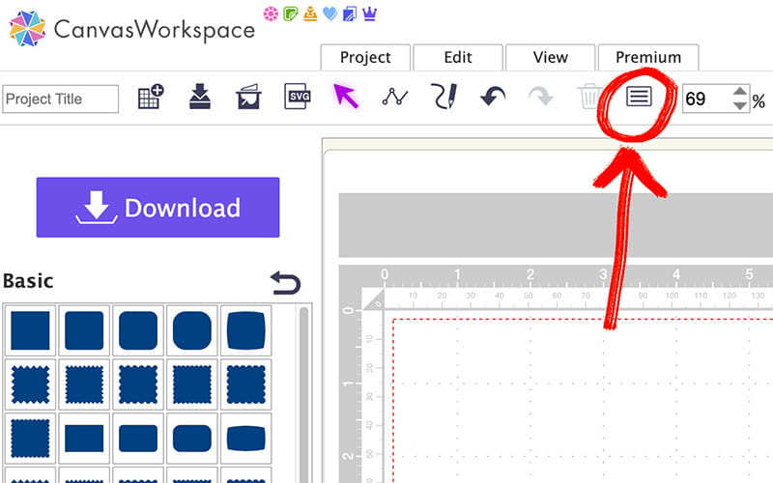Viewport: 773px width, 483px height.
Task: Open the image tracing icon
Action: point(248,97)
